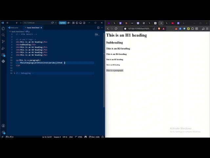The height and width of the screenshot is (158, 210).
Task: Click the FCC Certificate command center search
Action: [x=36, y=23]
